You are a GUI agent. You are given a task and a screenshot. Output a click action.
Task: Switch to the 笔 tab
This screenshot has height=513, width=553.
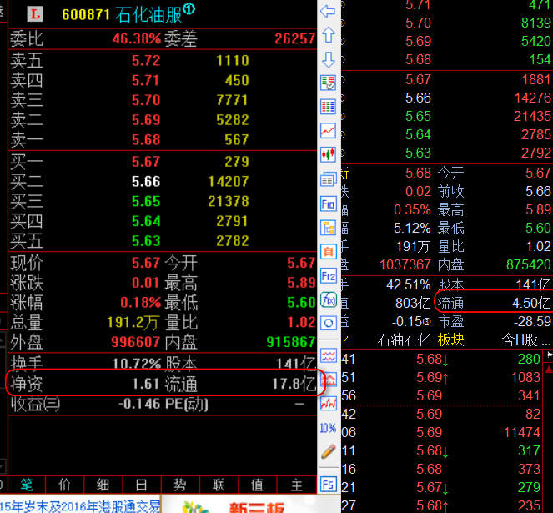(27, 485)
